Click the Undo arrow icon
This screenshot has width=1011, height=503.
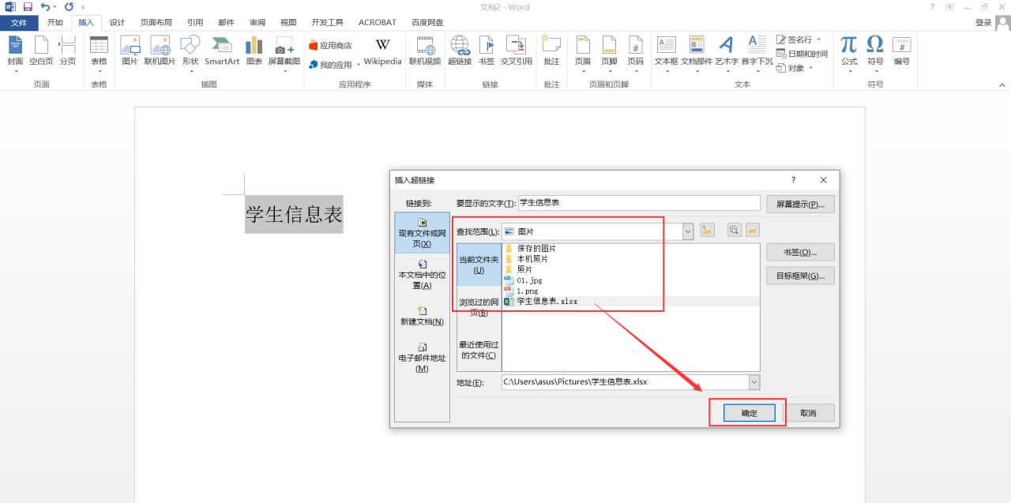coord(45,6)
